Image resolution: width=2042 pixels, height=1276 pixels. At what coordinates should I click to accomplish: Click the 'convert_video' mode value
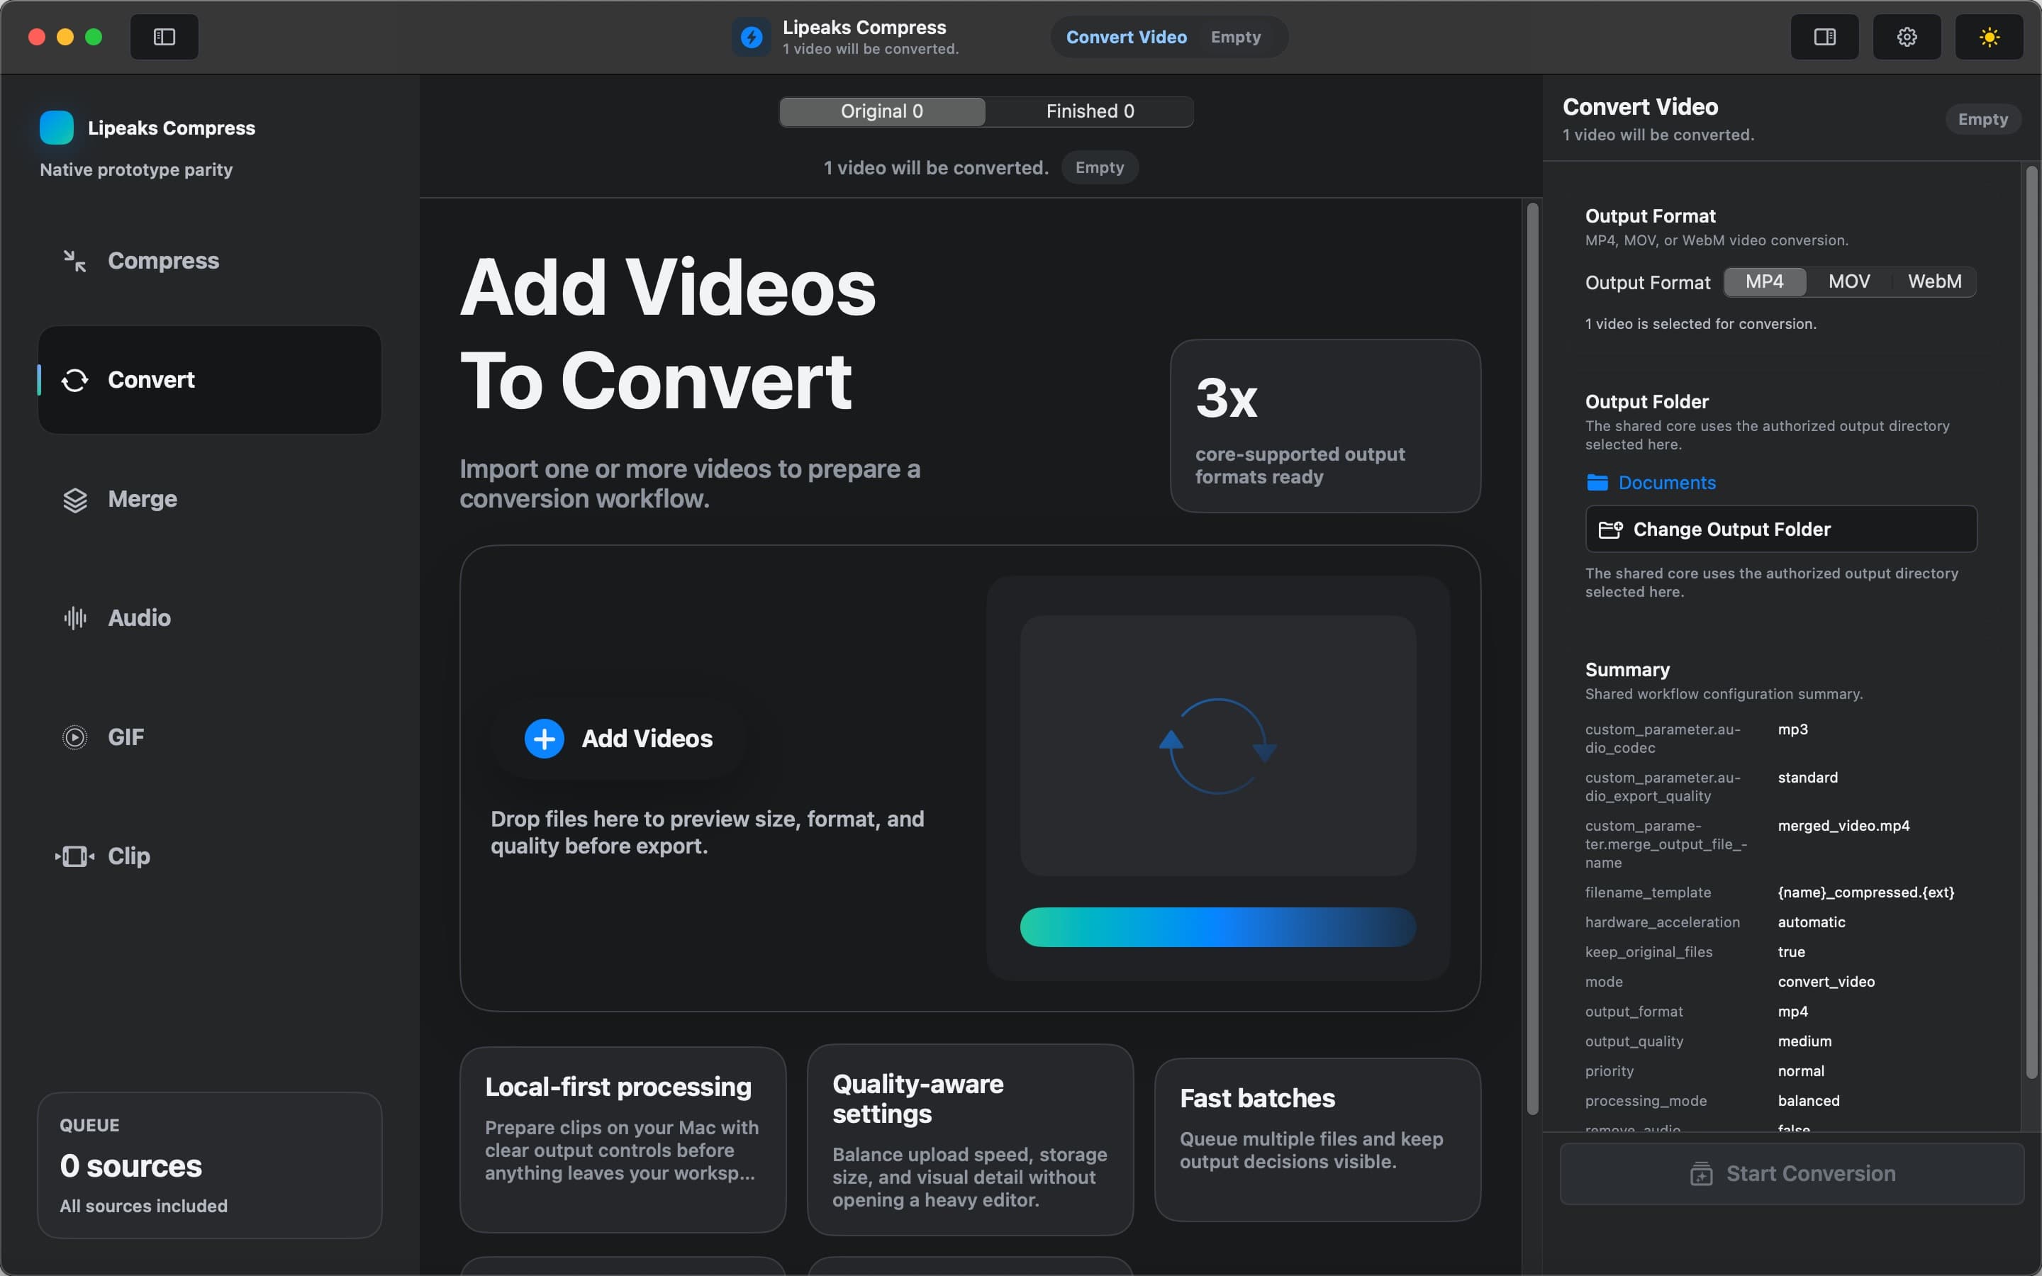coord(1826,983)
